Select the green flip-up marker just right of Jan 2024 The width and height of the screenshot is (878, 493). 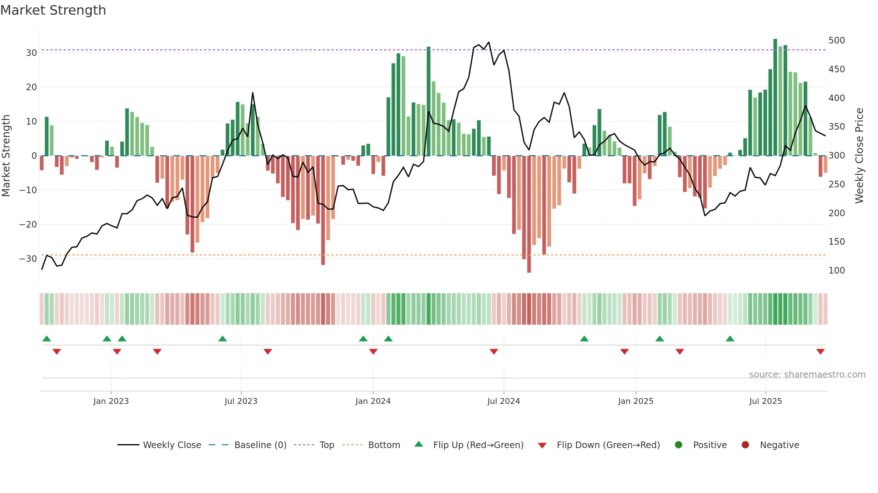pos(389,339)
